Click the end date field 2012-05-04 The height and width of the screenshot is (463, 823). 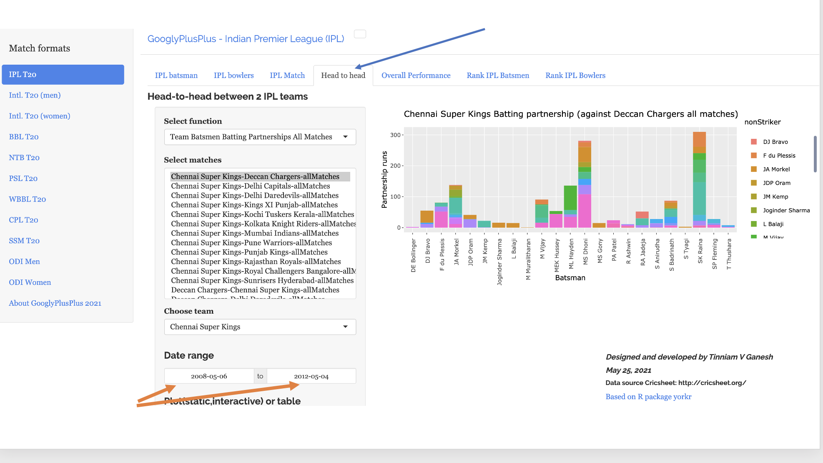tap(311, 376)
